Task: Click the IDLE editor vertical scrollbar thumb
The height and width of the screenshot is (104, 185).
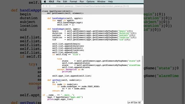Action: [x=143, y=78]
